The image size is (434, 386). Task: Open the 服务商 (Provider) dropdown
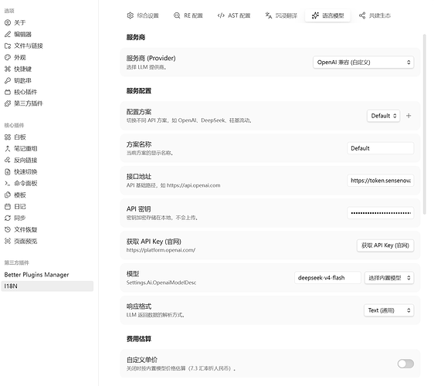point(364,63)
